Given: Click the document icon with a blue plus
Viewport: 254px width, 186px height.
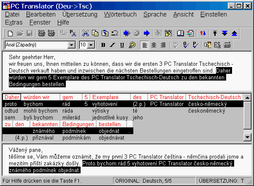Looking at the screenshot, I should click(190, 33).
